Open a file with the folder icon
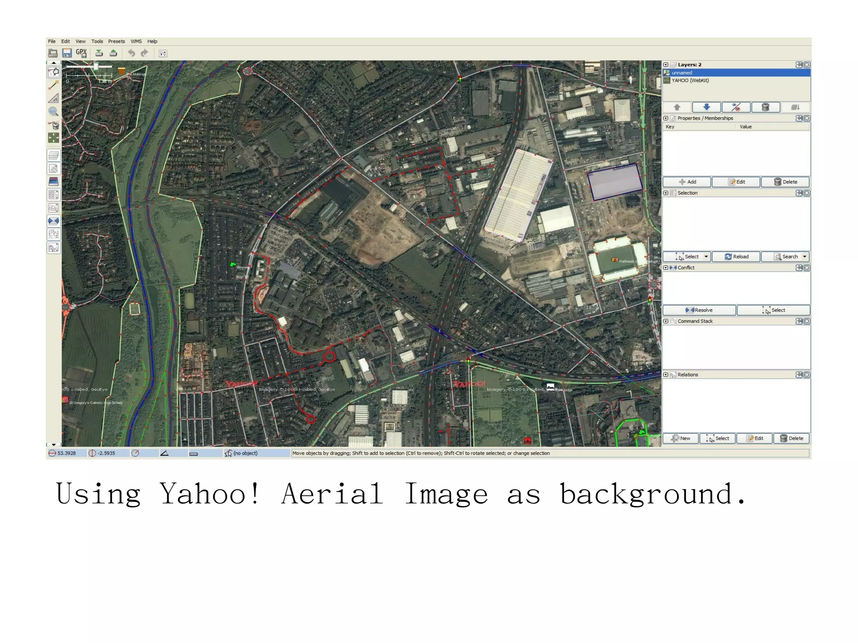Screen dimensions: 858x643 [x=53, y=53]
